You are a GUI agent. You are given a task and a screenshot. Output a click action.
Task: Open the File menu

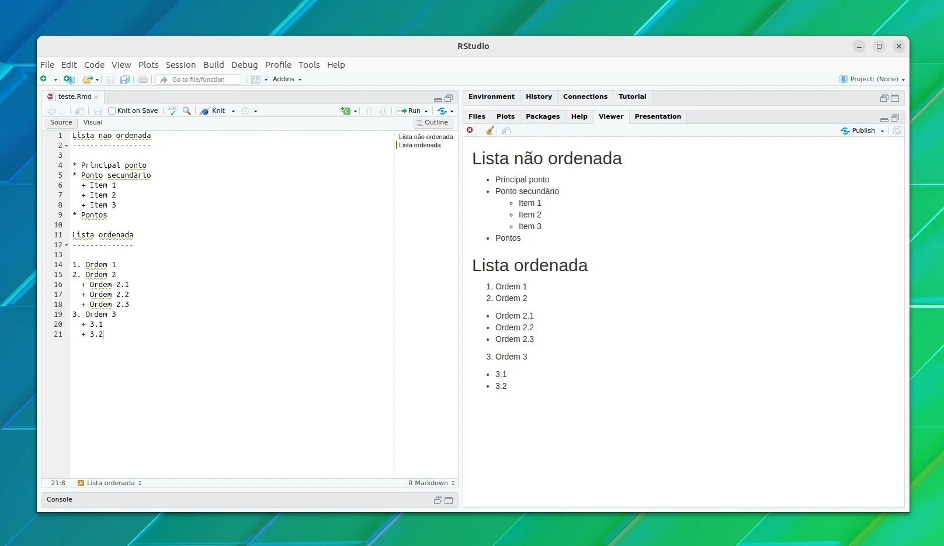[47, 65]
